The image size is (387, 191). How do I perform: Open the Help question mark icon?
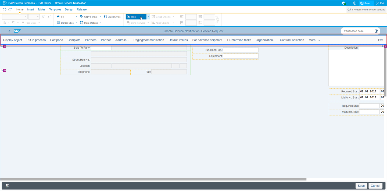pos(354,3)
